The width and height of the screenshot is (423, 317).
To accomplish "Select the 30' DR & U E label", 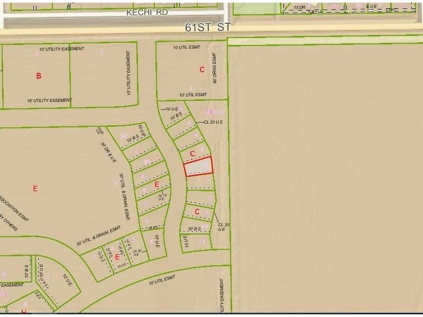I will pyautogui.click(x=109, y=151).
